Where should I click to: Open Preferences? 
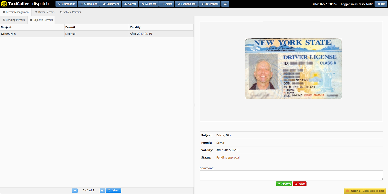pos(209,4)
